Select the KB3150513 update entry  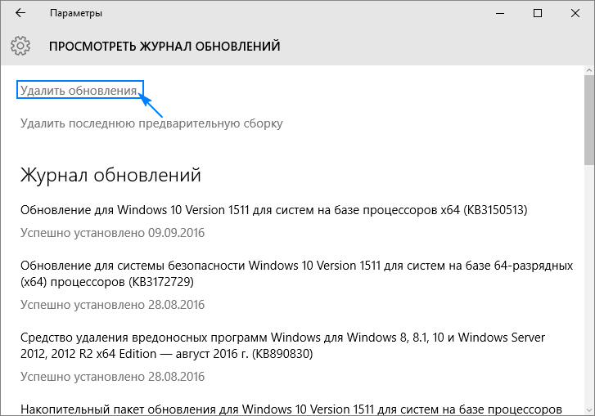coord(273,210)
